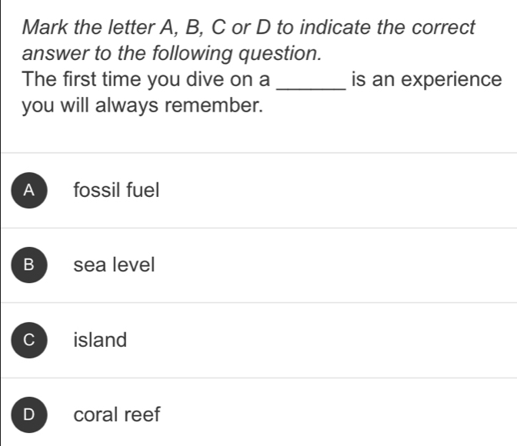Choose the letter B answer circle
Screen dimensions: 517x446
28,265
